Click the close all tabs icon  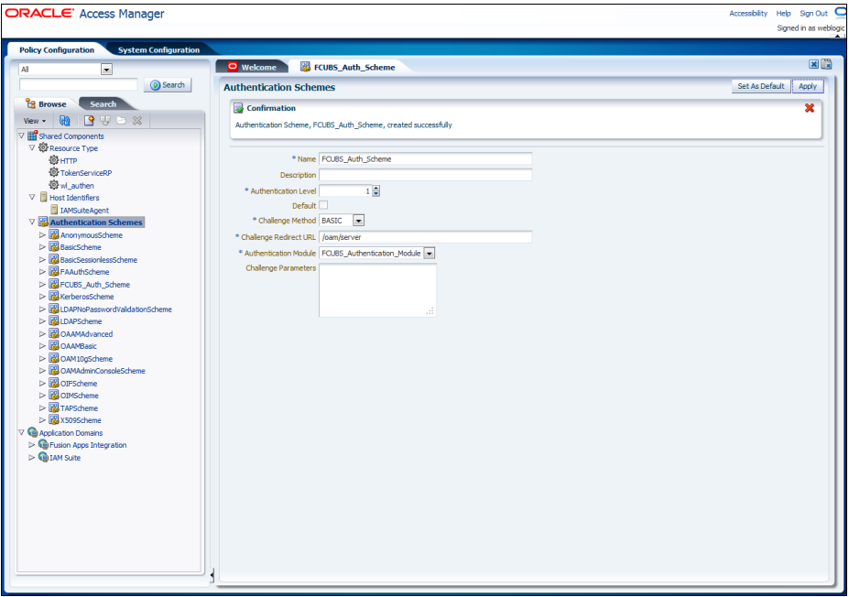tap(826, 64)
